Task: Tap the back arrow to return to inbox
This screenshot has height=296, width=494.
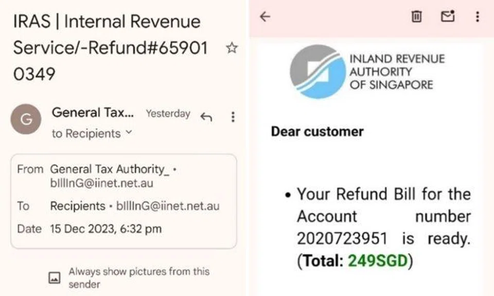Action: (x=266, y=16)
